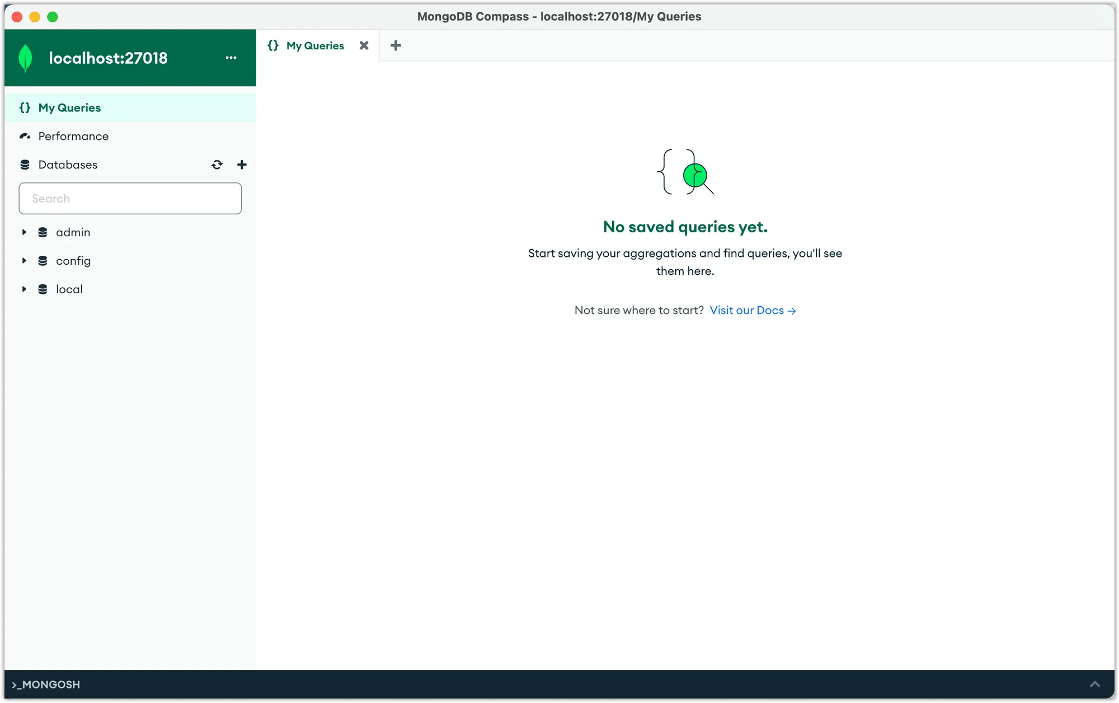Click the empty-state query magnifier illustration
Viewport: 1119px width, 703px height.
685,172
